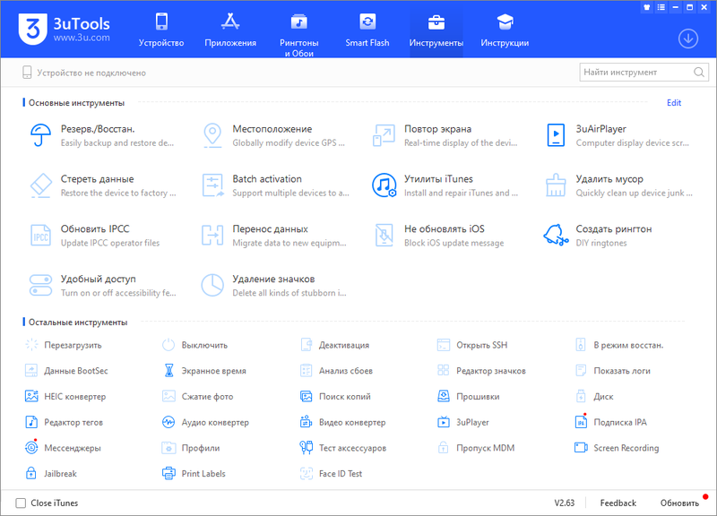Open the Smart Flash tab
This screenshot has height=516, width=717.
click(x=367, y=30)
